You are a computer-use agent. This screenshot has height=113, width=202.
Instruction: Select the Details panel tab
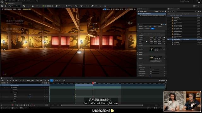[140, 9]
